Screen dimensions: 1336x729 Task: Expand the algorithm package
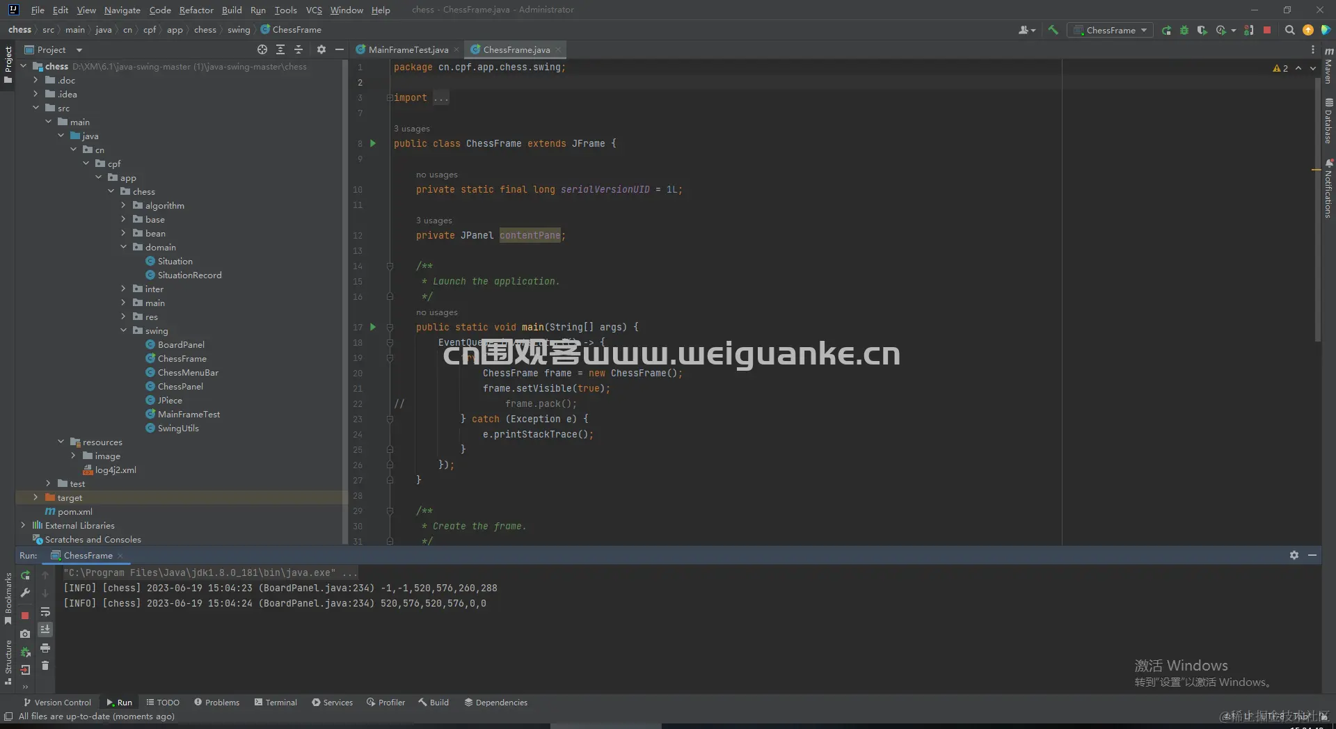pyautogui.click(x=123, y=205)
